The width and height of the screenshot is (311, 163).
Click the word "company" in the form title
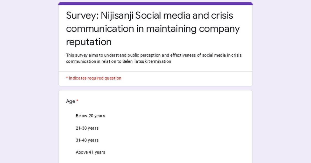click(x=219, y=29)
